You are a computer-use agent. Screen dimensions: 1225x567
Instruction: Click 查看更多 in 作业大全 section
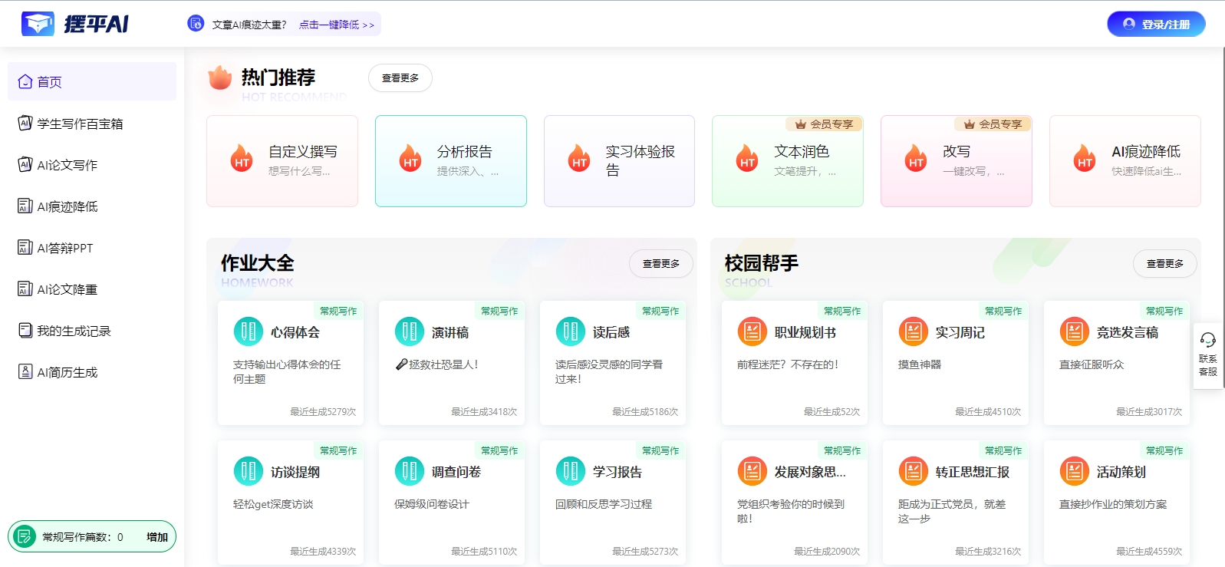(661, 263)
